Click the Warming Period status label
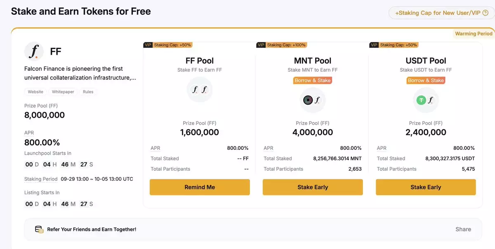This screenshot has width=495, height=249. 474,34
